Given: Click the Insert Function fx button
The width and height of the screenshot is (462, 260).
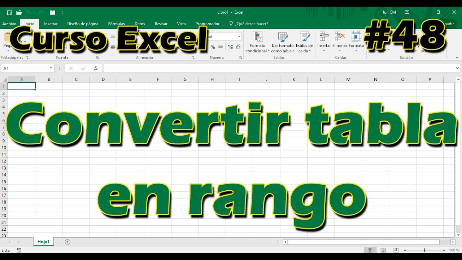Looking at the screenshot, I should point(95,68).
